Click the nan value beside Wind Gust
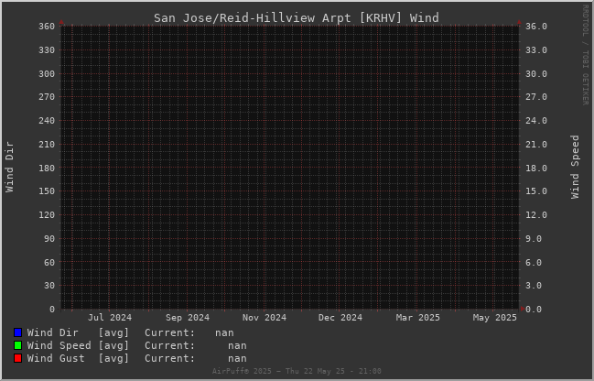The height and width of the screenshot is (381, 594). [x=238, y=359]
